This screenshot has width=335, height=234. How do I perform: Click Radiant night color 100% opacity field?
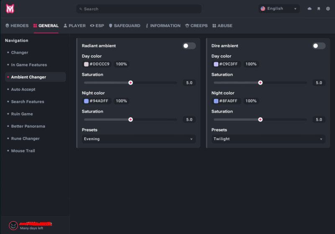[121, 101]
